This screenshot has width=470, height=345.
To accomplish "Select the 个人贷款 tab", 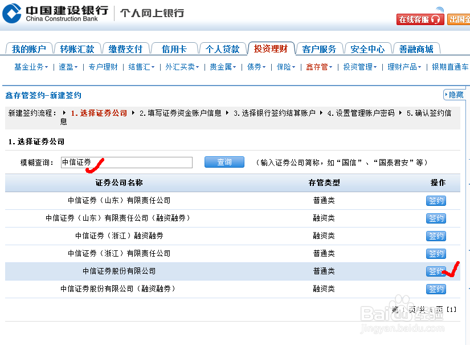I will 222,49.
